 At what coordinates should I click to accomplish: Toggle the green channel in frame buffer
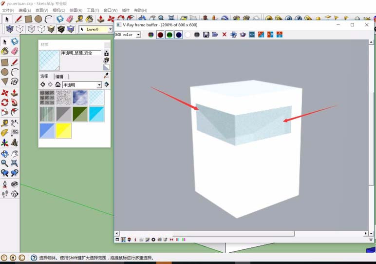coord(169,35)
